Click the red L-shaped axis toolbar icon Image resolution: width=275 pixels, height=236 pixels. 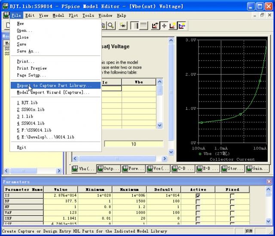pos(173,26)
